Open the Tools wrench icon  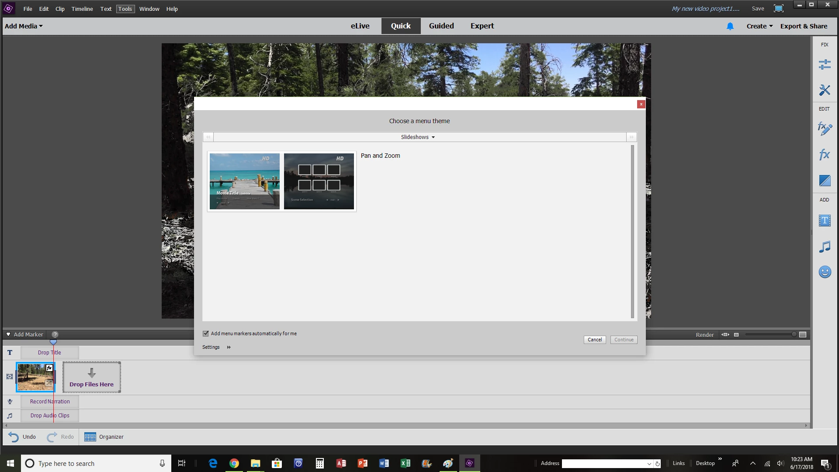coord(824,90)
